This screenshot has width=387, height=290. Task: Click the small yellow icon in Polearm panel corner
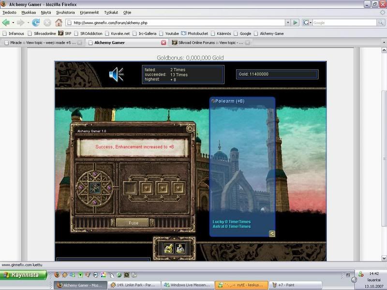click(272, 233)
